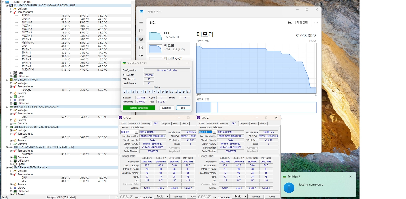Screen dimensions: 406x199
Task: Expand Fans under ASUSTeK motherboard
Action: (11, 73)
